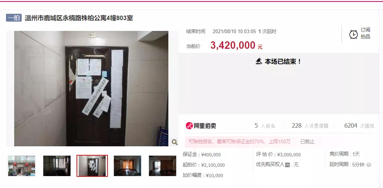
Task: Click the Ali Auction logo
Action: click(201, 126)
